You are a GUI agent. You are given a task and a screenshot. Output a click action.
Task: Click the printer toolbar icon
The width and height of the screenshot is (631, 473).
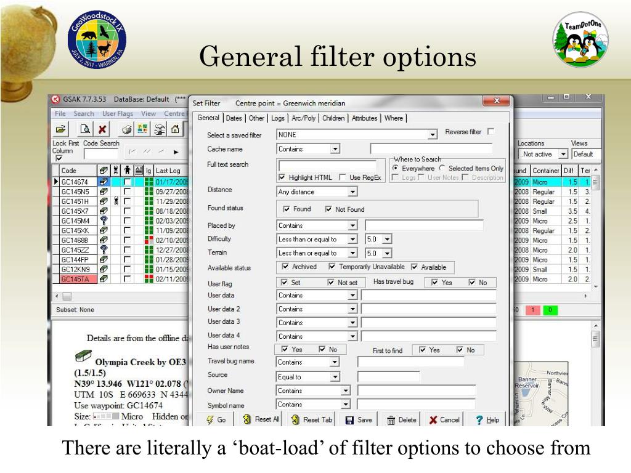[x=127, y=129]
